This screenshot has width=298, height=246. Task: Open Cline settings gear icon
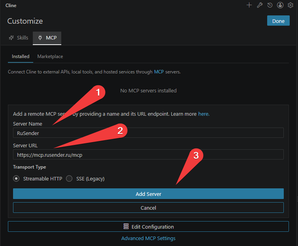(290, 5)
